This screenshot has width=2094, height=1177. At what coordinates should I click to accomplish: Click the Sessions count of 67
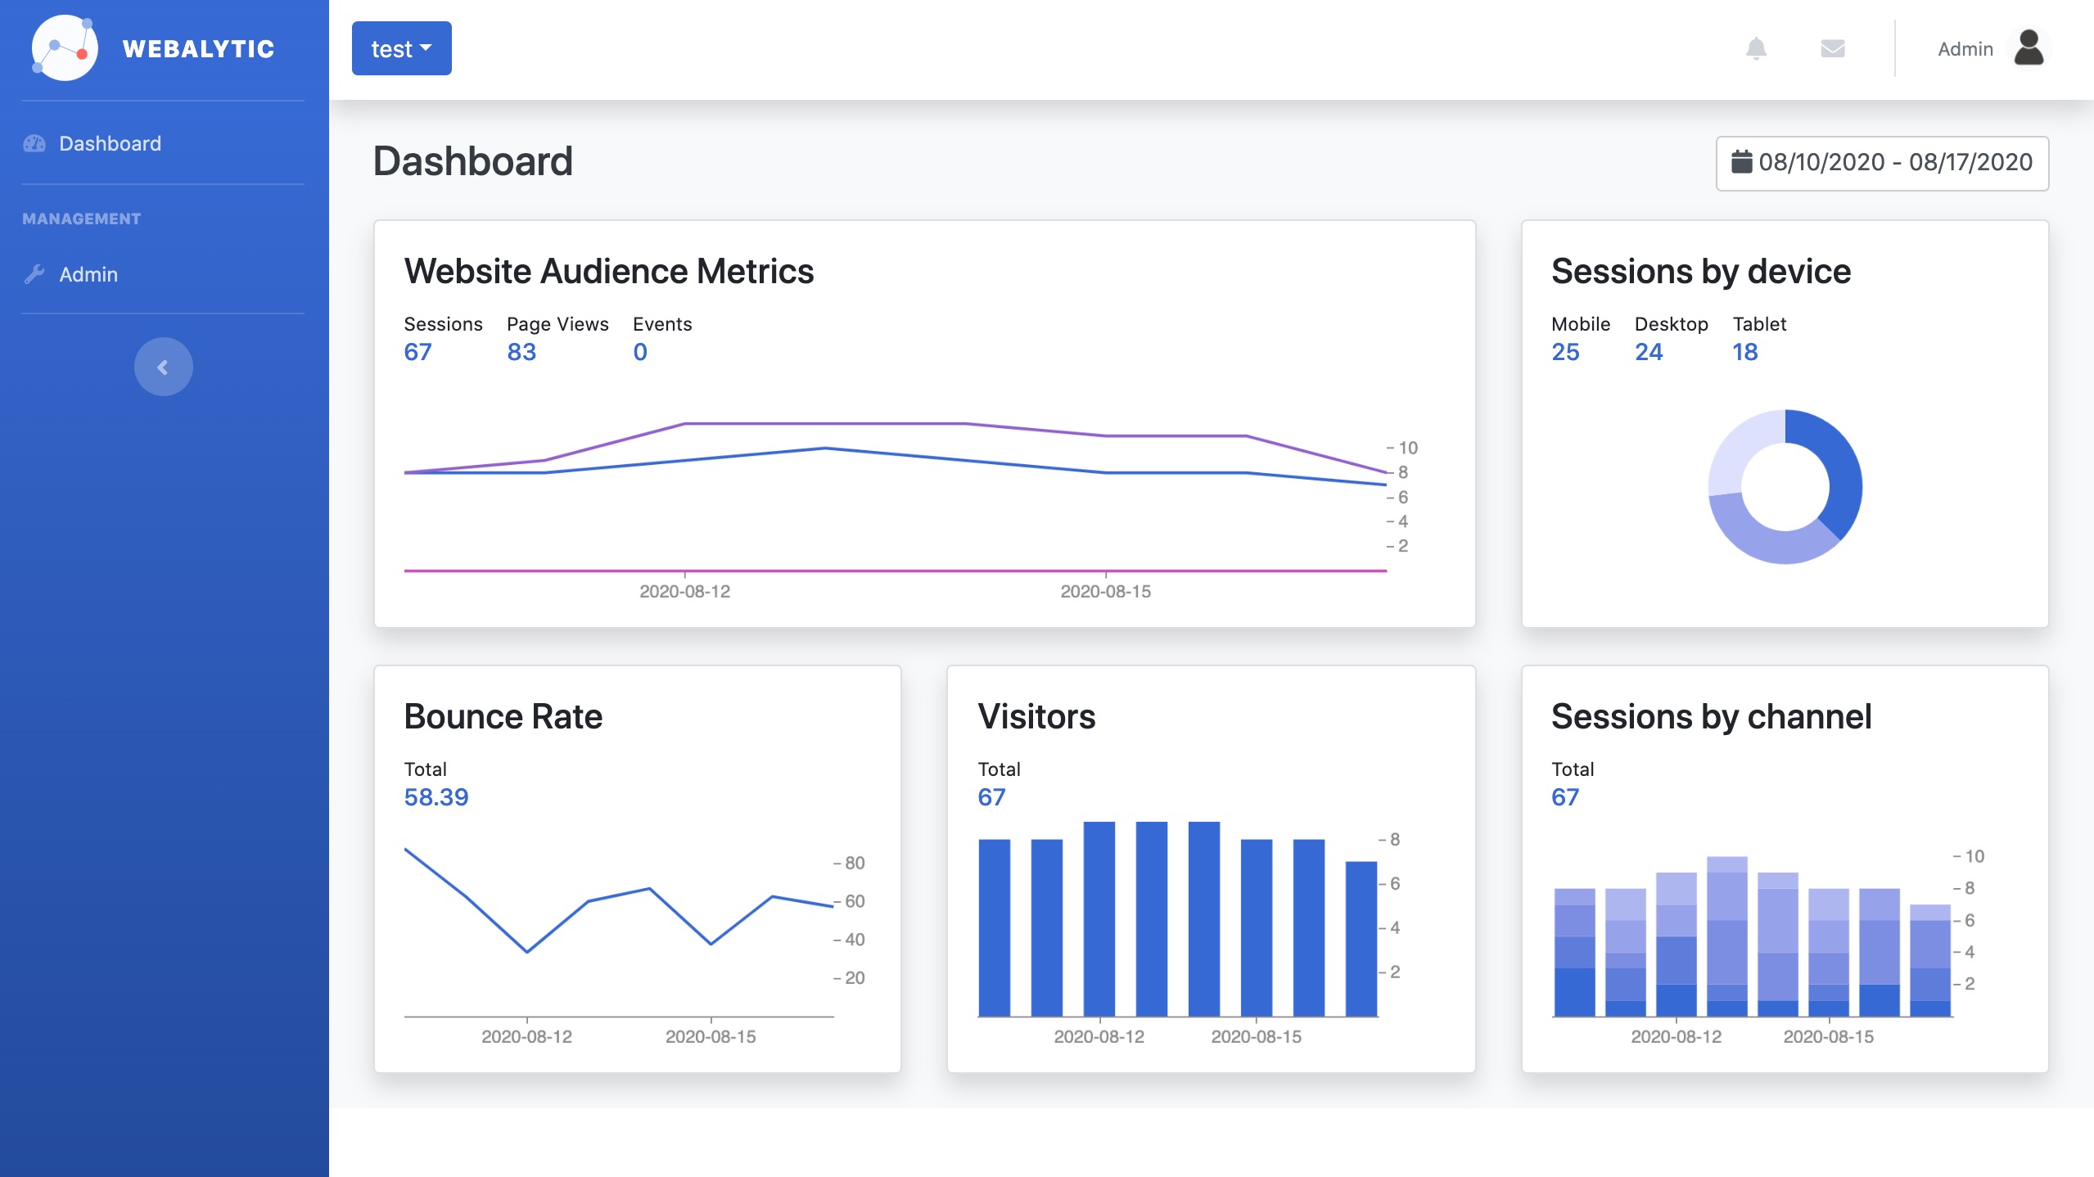(x=417, y=352)
